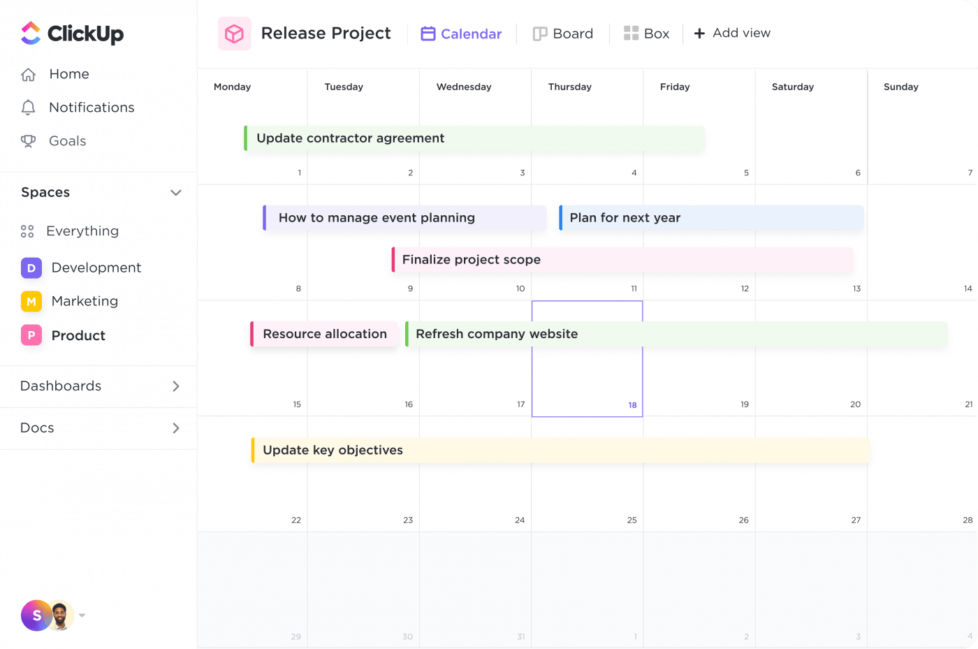Select the Everything grid icon
Viewport: 978px width, 649px height.
(28, 231)
